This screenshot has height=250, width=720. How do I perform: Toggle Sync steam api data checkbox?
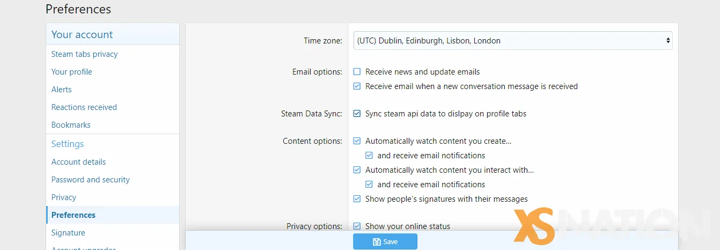coord(357,114)
